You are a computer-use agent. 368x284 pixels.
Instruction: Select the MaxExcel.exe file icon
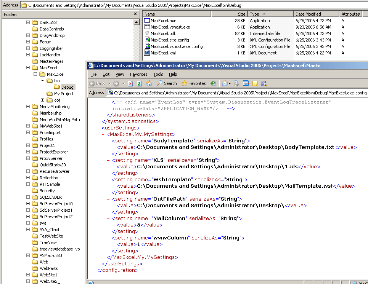(147, 21)
